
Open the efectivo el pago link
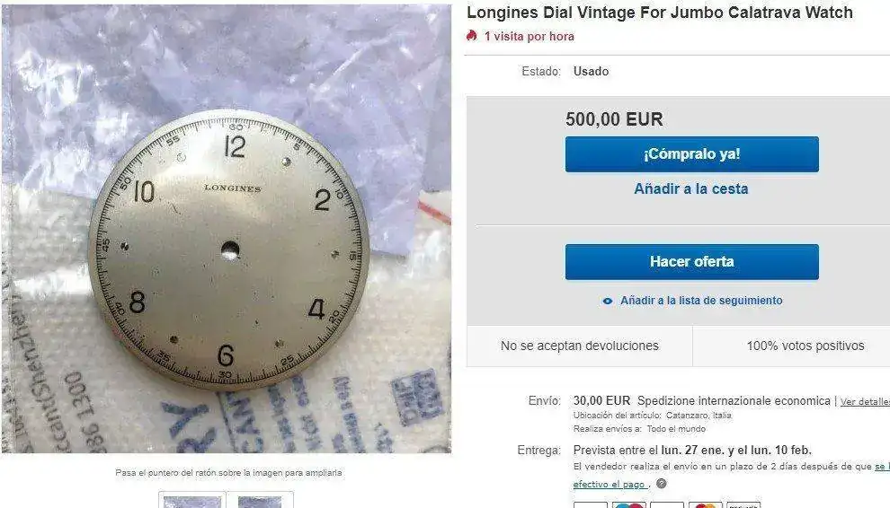click(x=610, y=484)
